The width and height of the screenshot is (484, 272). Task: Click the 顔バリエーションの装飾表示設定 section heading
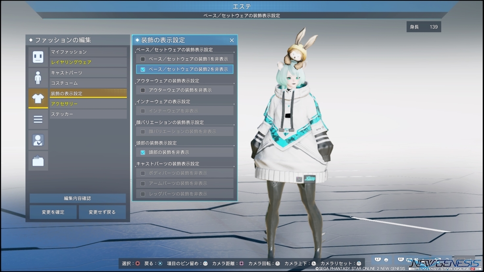pyautogui.click(x=170, y=123)
